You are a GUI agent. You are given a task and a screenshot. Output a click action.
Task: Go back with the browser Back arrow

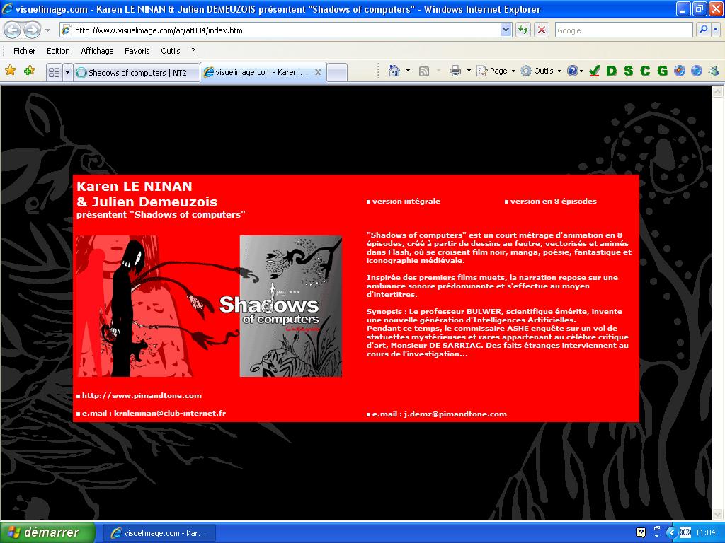point(13,30)
